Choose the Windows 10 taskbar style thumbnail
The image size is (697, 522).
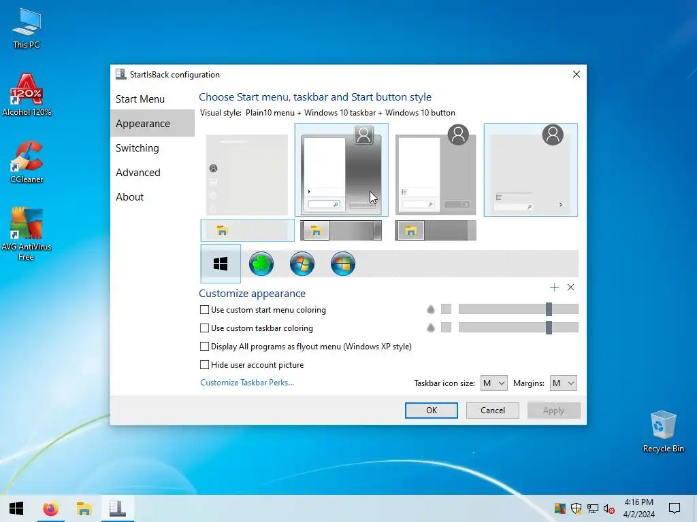click(x=248, y=230)
